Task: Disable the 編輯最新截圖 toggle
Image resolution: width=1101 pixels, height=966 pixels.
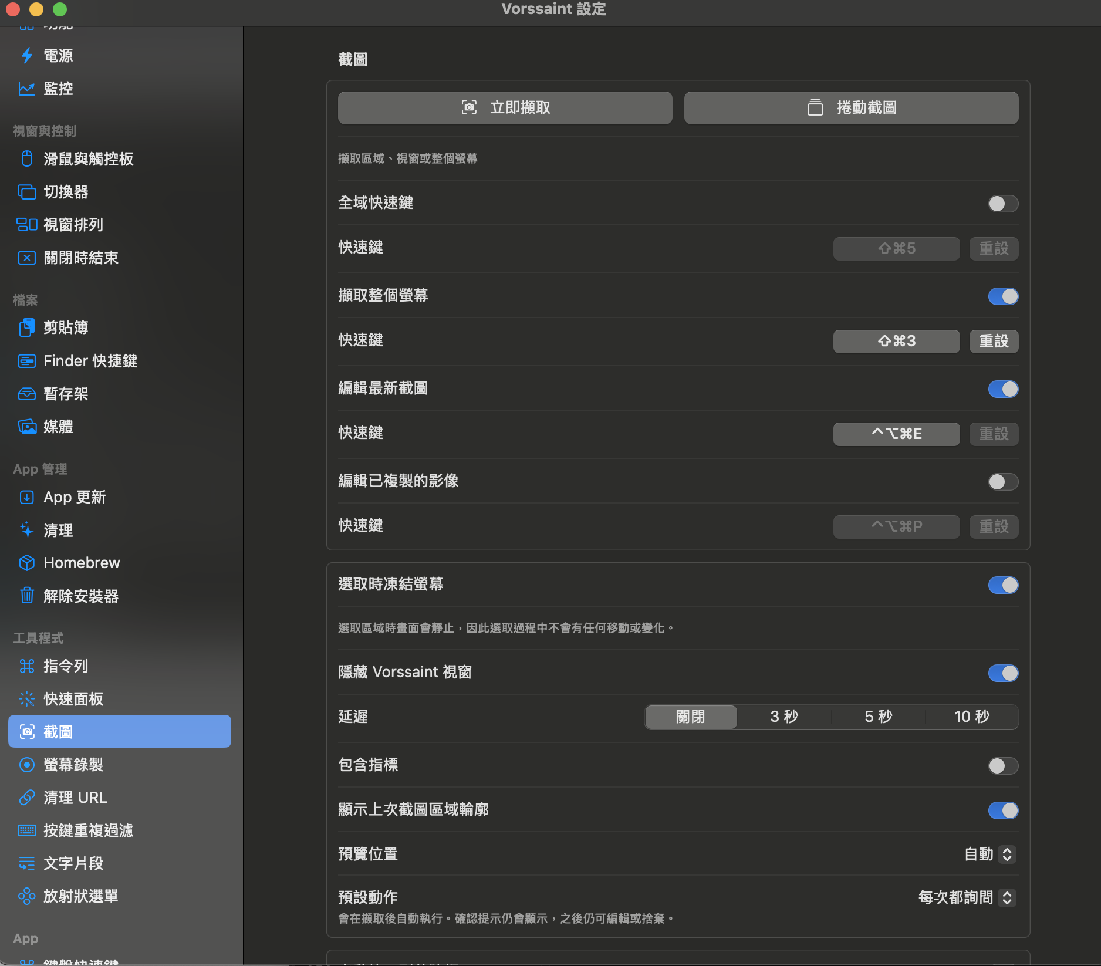Action: [1003, 389]
